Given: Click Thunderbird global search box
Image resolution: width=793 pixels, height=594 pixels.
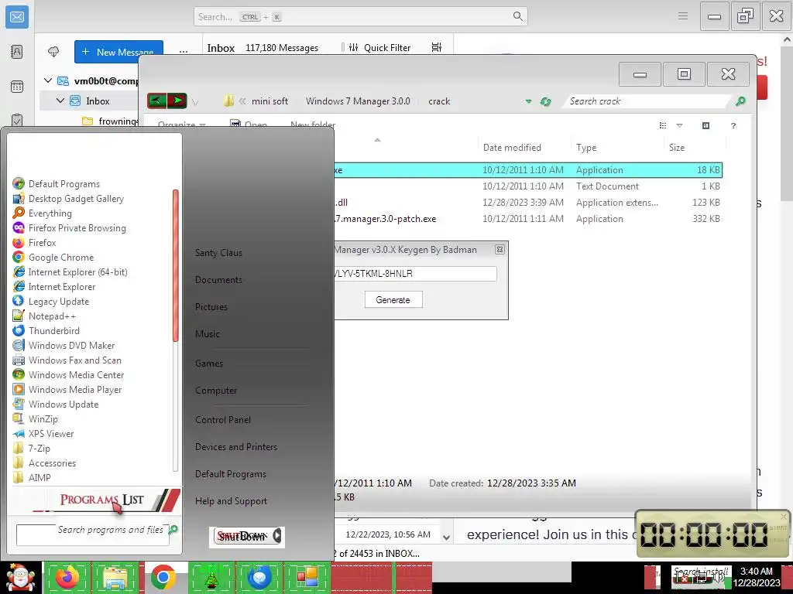Looking at the screenshot, I should pyautogui.click(x=361, y=17).
